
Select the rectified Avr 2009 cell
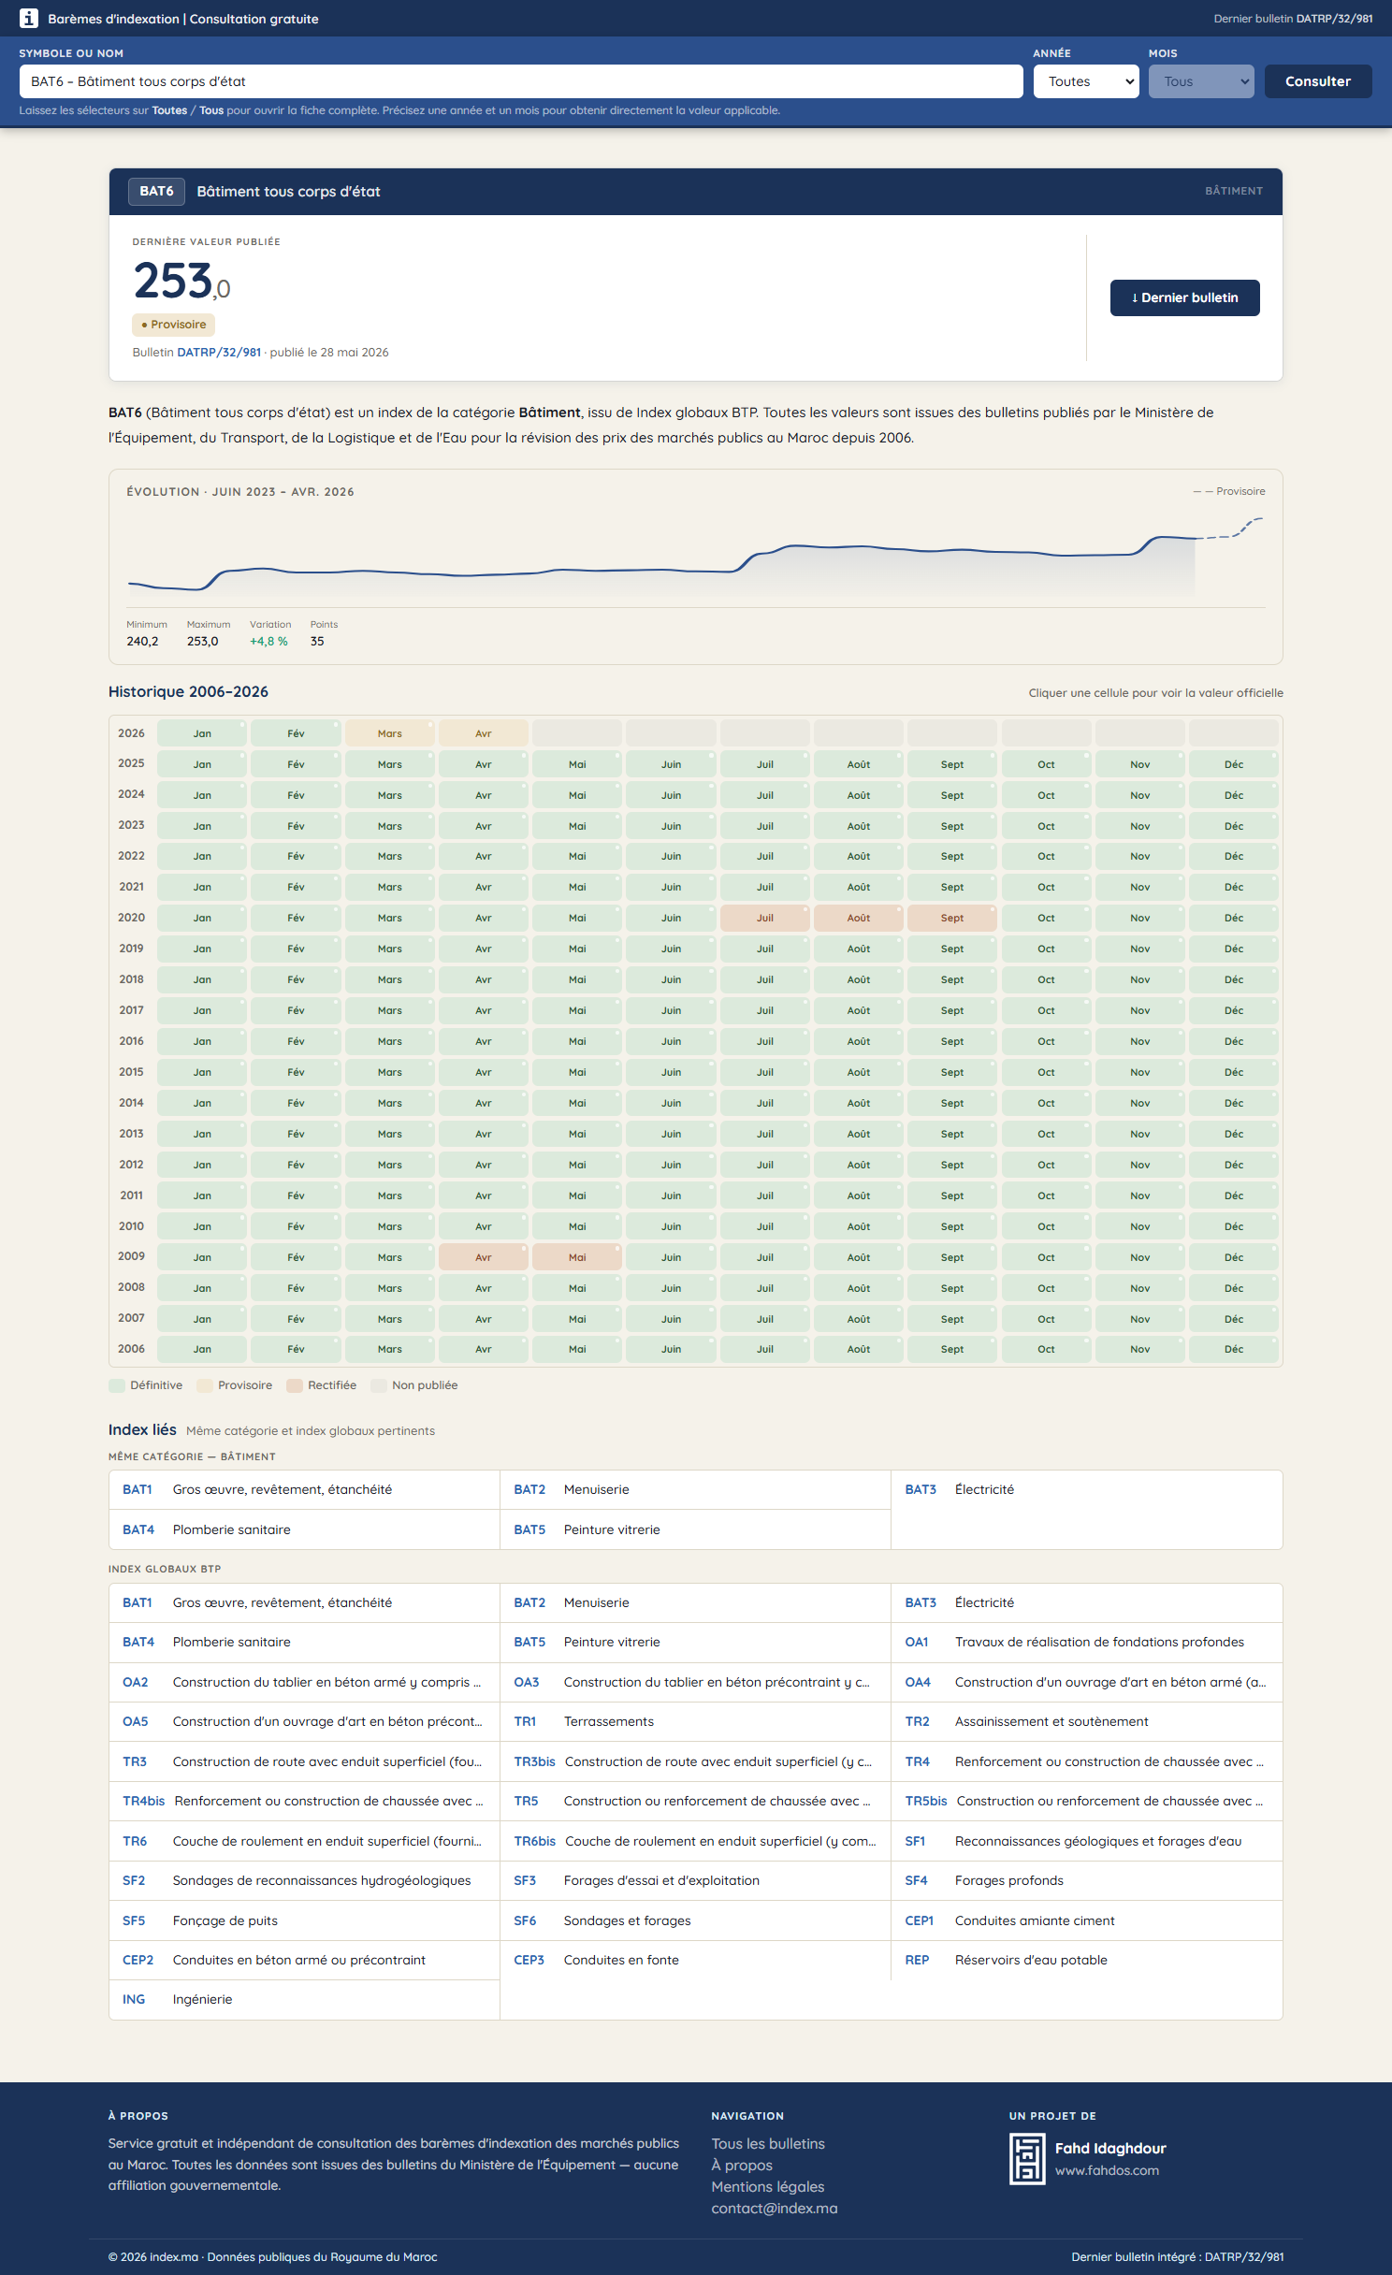click(483, 1257)
